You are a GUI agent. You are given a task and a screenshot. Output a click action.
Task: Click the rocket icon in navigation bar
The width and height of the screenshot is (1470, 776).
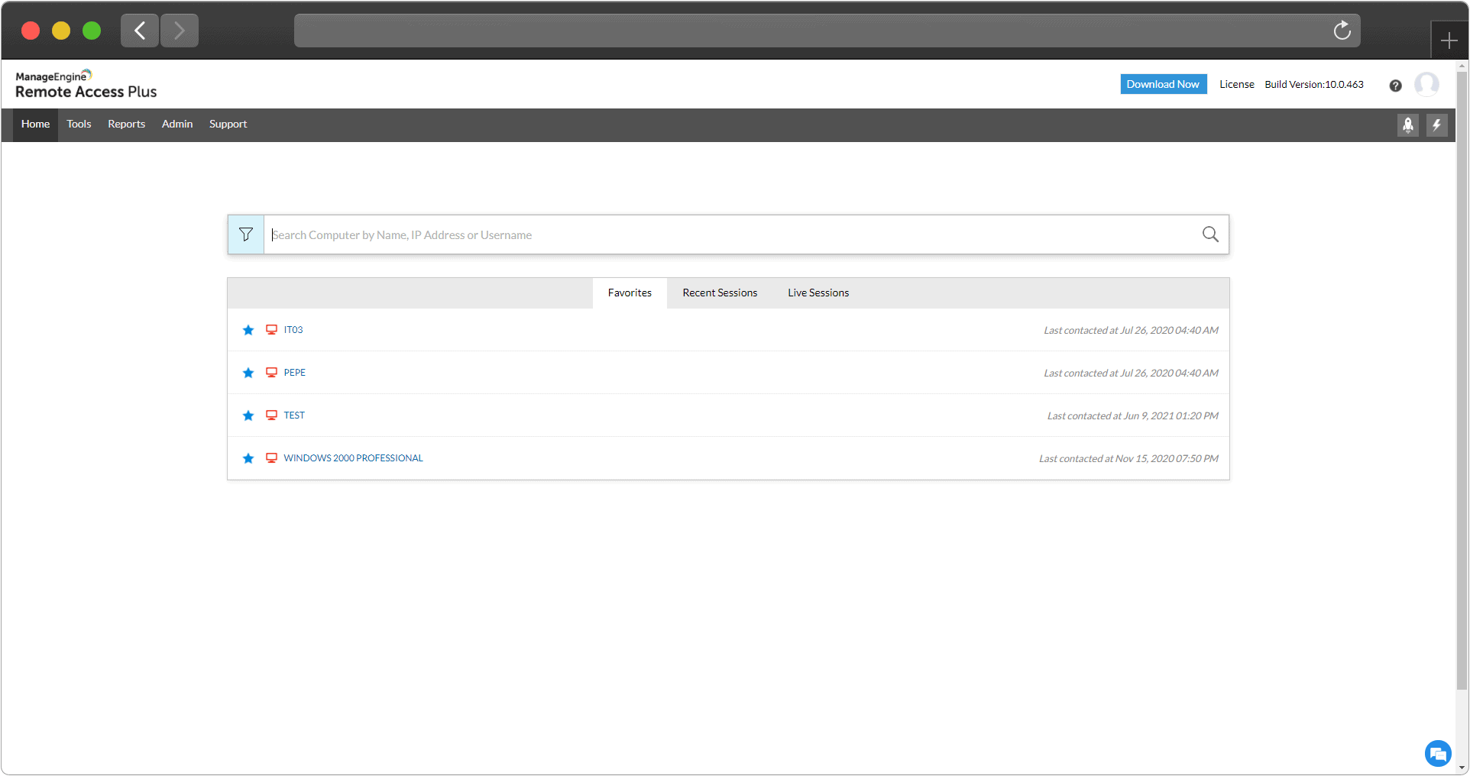click(x=1408, y=125)
